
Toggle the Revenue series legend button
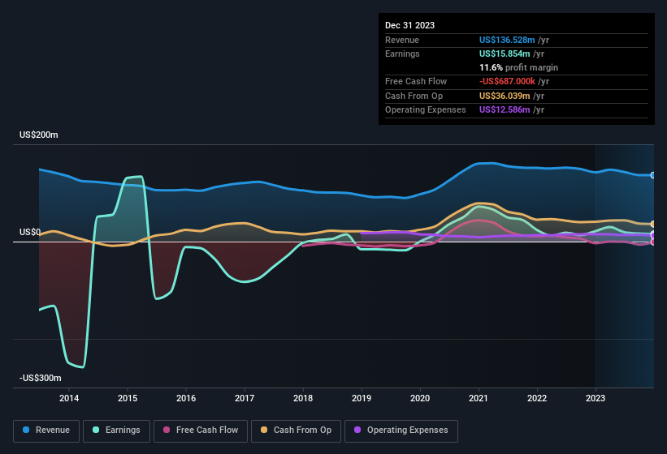pyautogui.click(x=46, y=430)
